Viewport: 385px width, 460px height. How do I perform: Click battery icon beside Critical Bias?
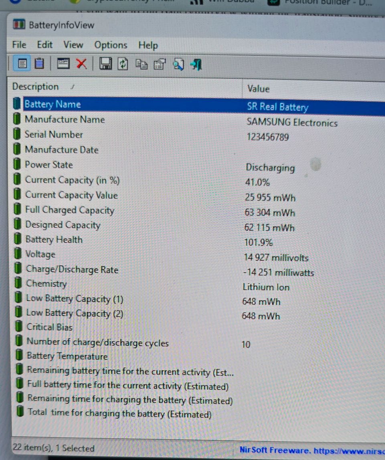(x=19, y=326)
